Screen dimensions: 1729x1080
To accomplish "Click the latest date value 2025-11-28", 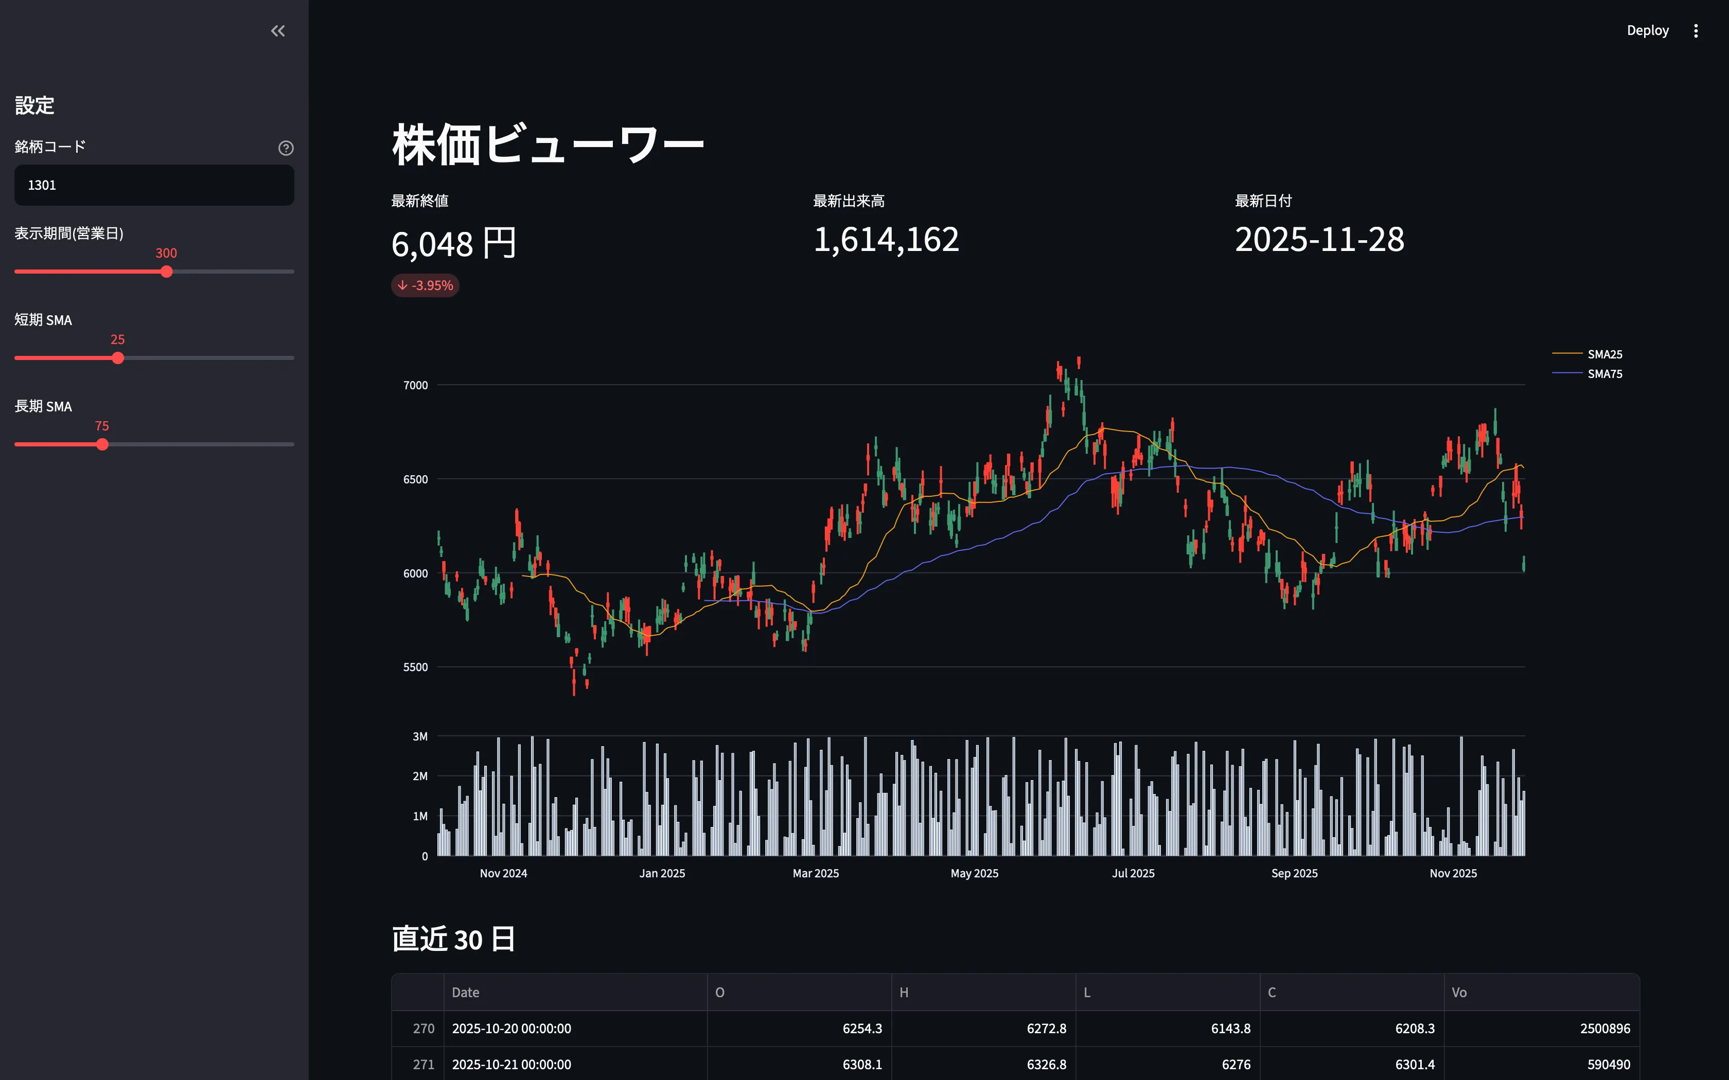I will (x=1319, y=239).
